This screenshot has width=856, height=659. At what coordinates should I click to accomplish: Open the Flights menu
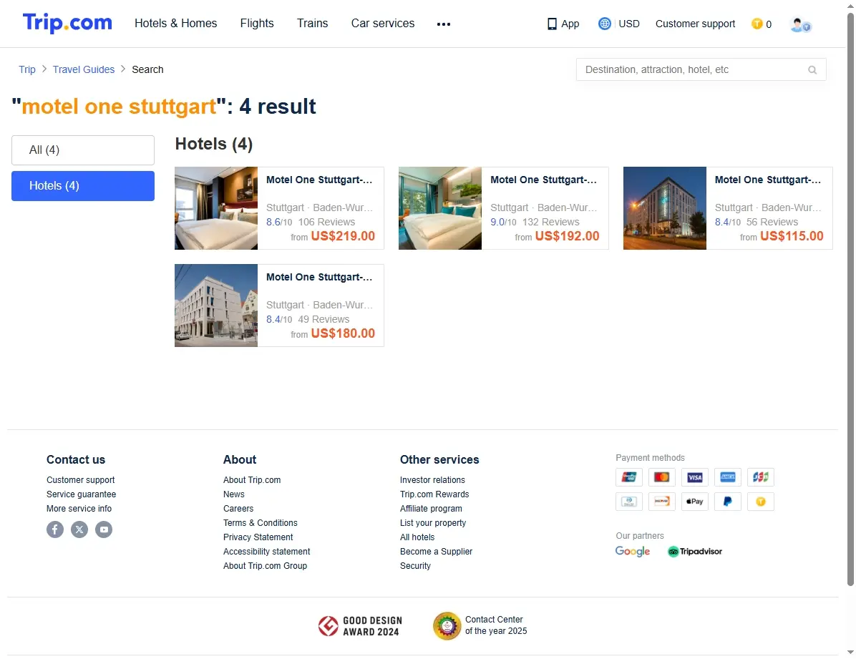click(x=257, y=23)
